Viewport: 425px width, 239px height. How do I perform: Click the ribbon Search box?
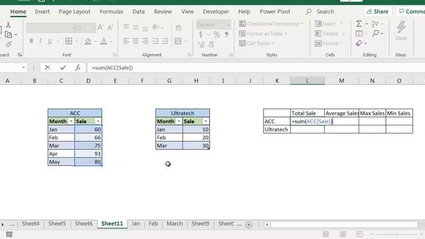point(325,11)
